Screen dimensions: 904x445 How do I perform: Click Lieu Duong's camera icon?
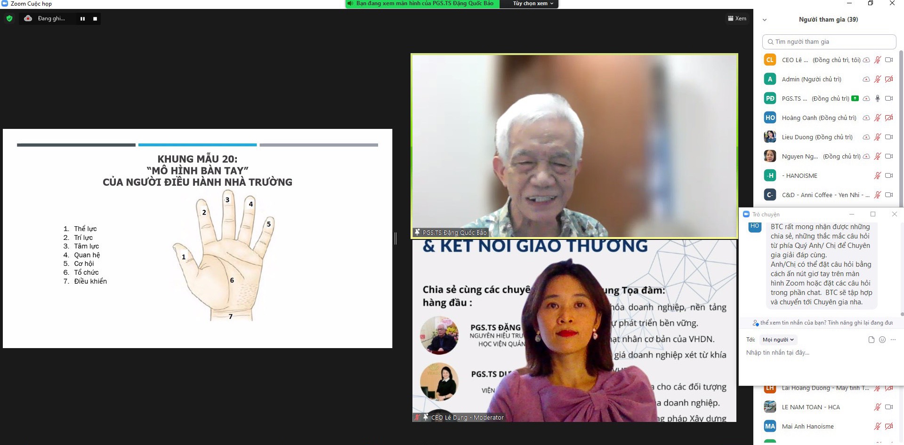(x=889, y=137)
